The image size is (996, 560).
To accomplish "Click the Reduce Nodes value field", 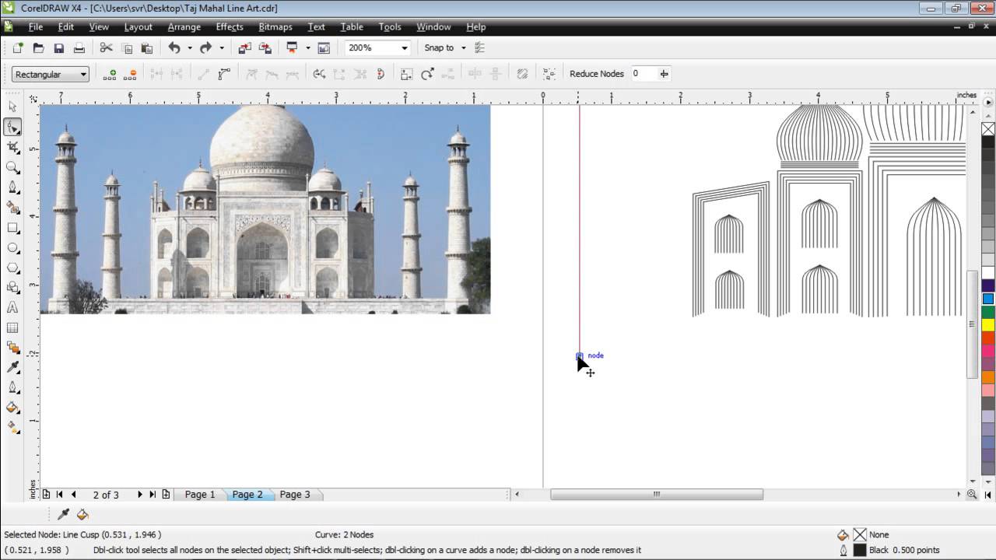I will click(x=643, y=74).
